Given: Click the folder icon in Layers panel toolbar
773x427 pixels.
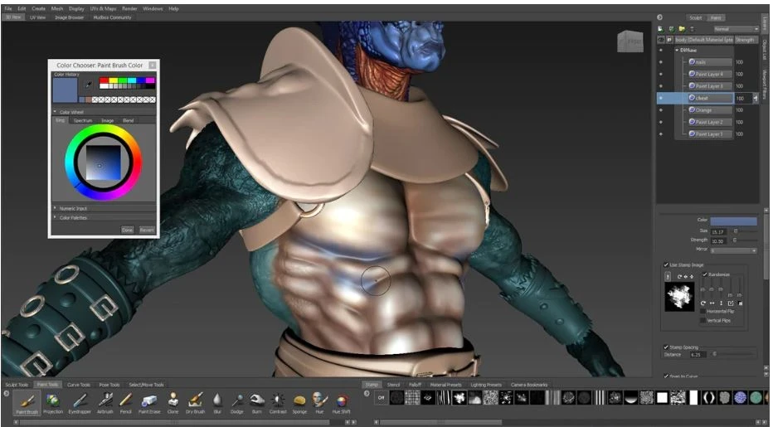Looking at the screenshot, I should [x=682, y=30].
